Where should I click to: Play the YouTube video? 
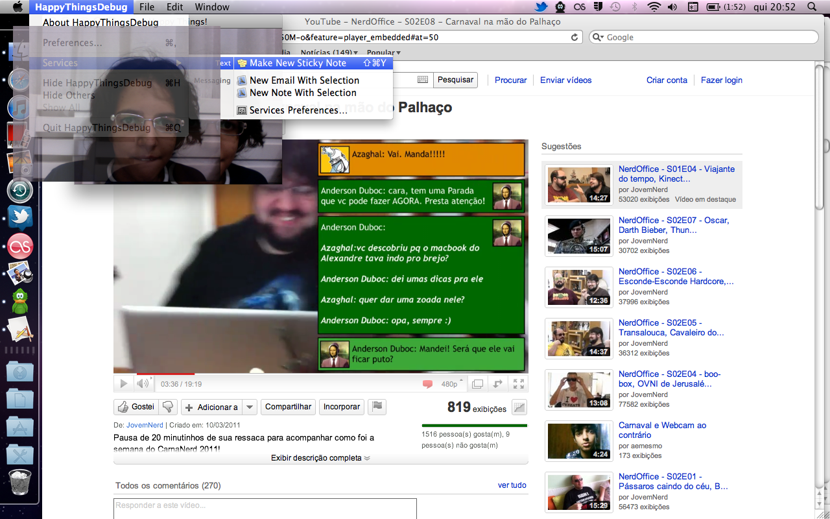(x=123, y=384)
